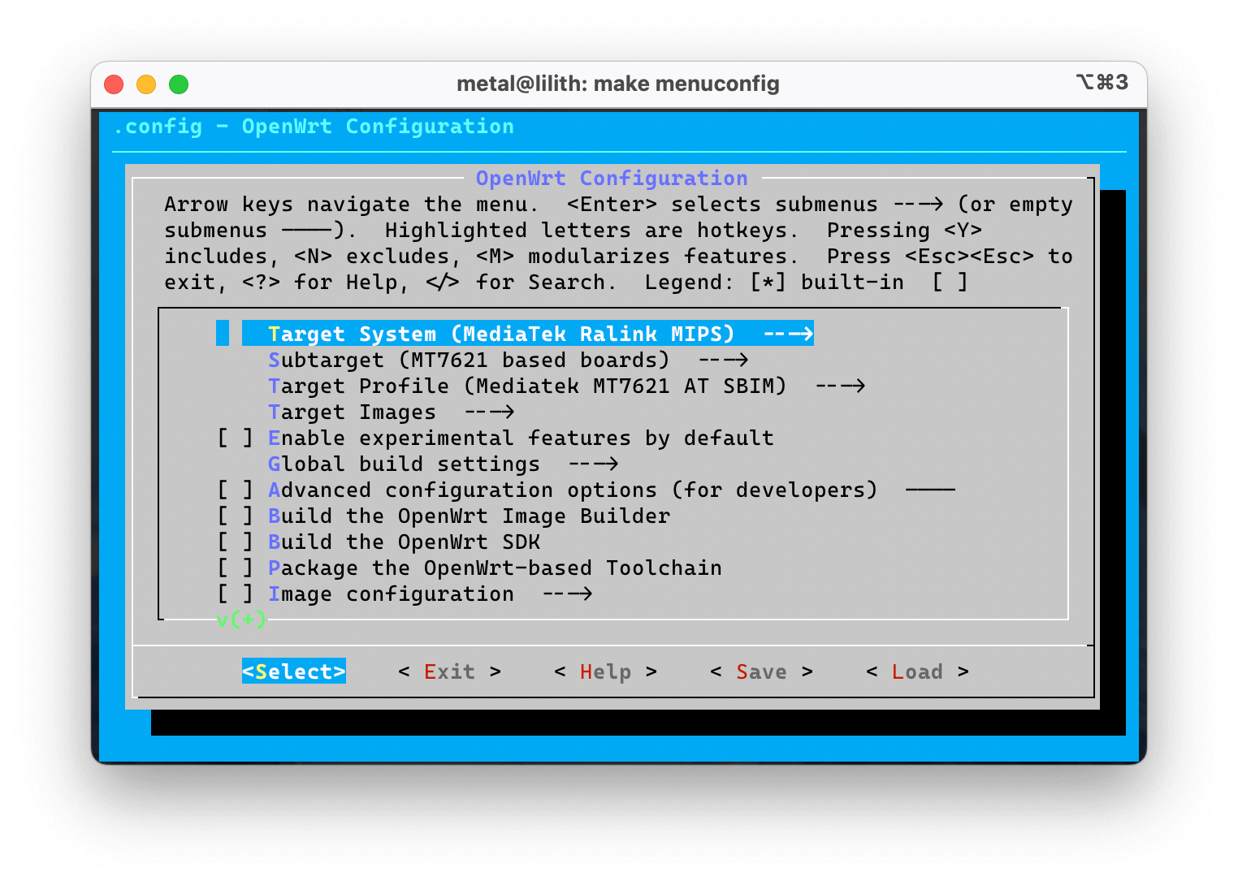Click arrow after Target System entry
This screenshot has width=1238, height=885.
point(788,334)
